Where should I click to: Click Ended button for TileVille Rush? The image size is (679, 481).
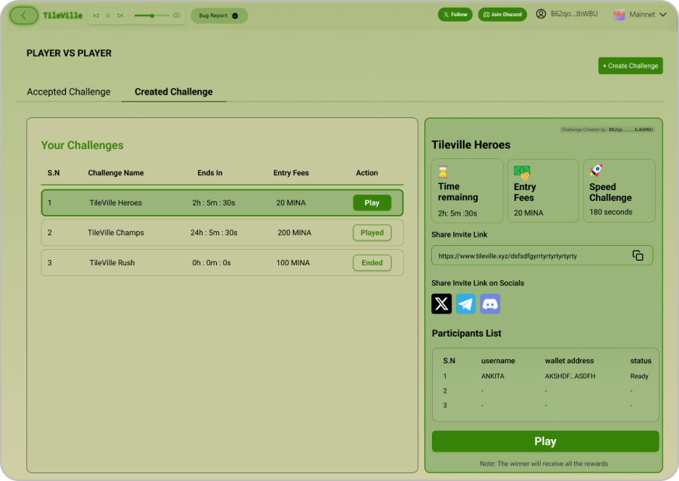pyautogui.click(x=372, y=263)
